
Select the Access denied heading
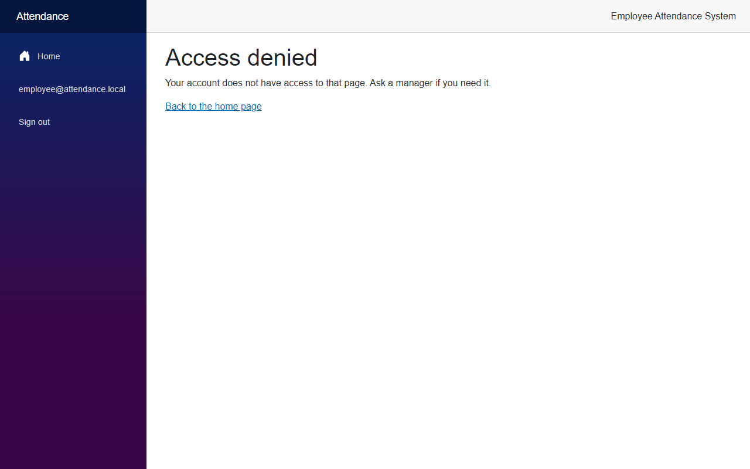(241, 57)
